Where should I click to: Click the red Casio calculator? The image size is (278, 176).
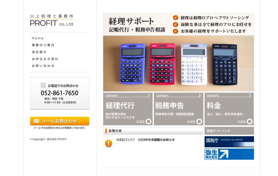tap(162, 64)
